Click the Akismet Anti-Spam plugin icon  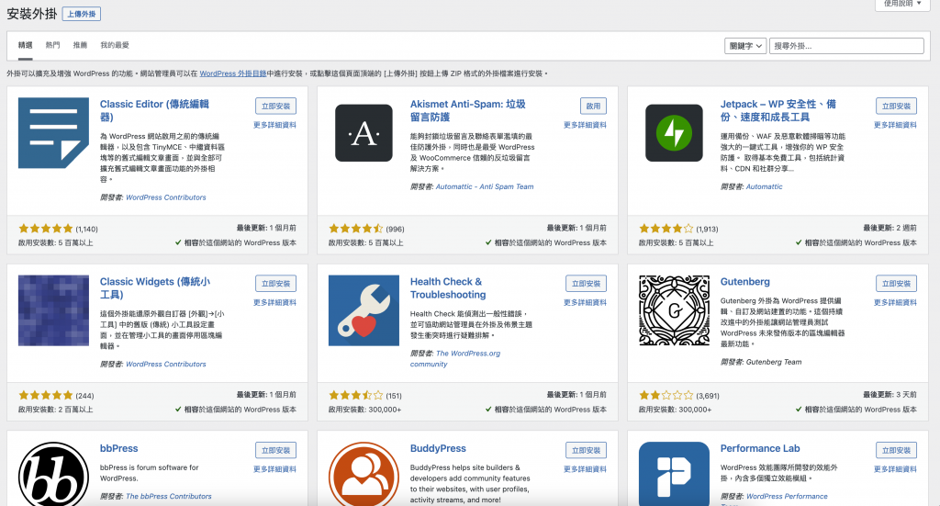pos(364,133)
